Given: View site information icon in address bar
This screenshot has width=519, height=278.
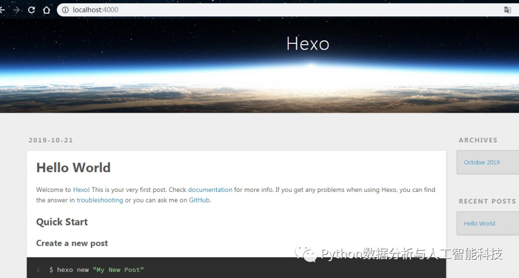Looking at the screenshot, I should tap(65, 10).
